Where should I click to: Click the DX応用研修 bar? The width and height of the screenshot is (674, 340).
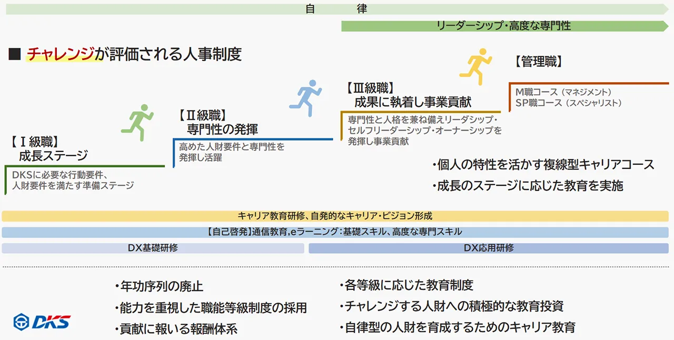pos(488,248)
